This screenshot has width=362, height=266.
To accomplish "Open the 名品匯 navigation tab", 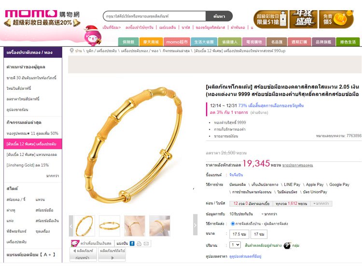I will 277,42.
